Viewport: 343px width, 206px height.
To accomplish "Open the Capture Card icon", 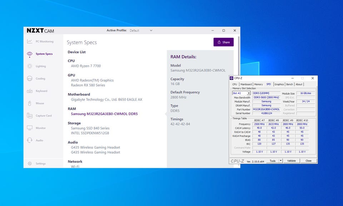I will point(30,116).
